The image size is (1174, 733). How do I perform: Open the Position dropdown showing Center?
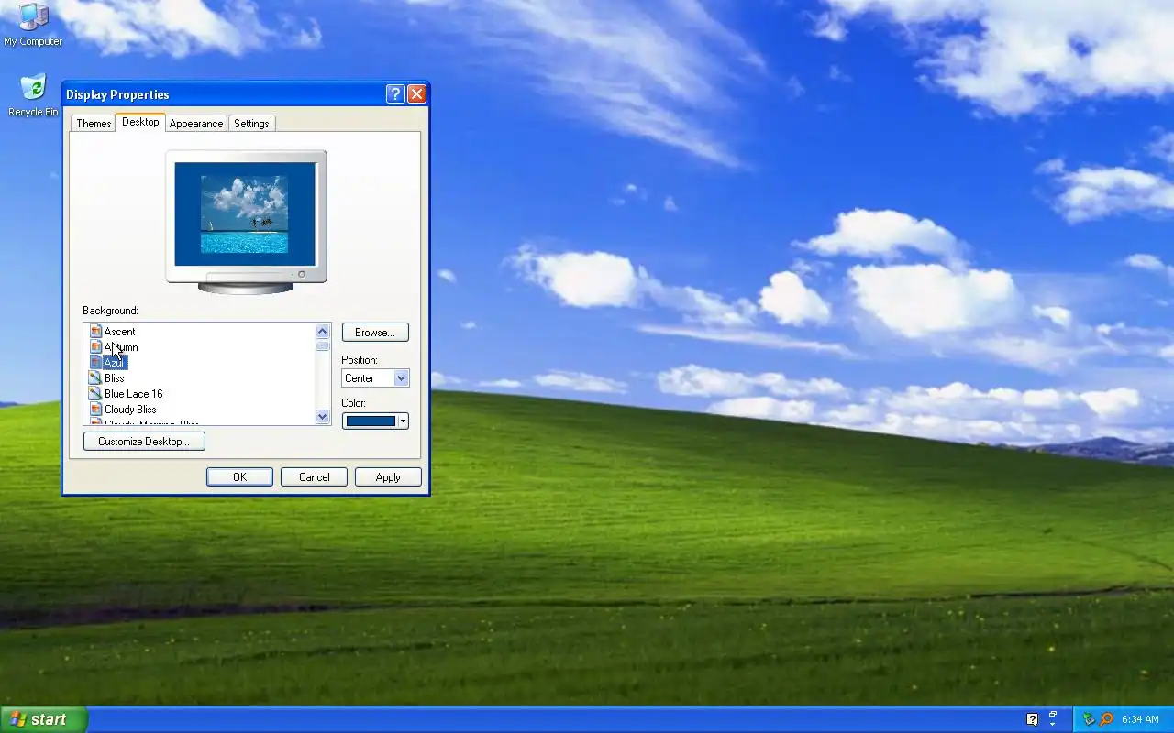375,378
